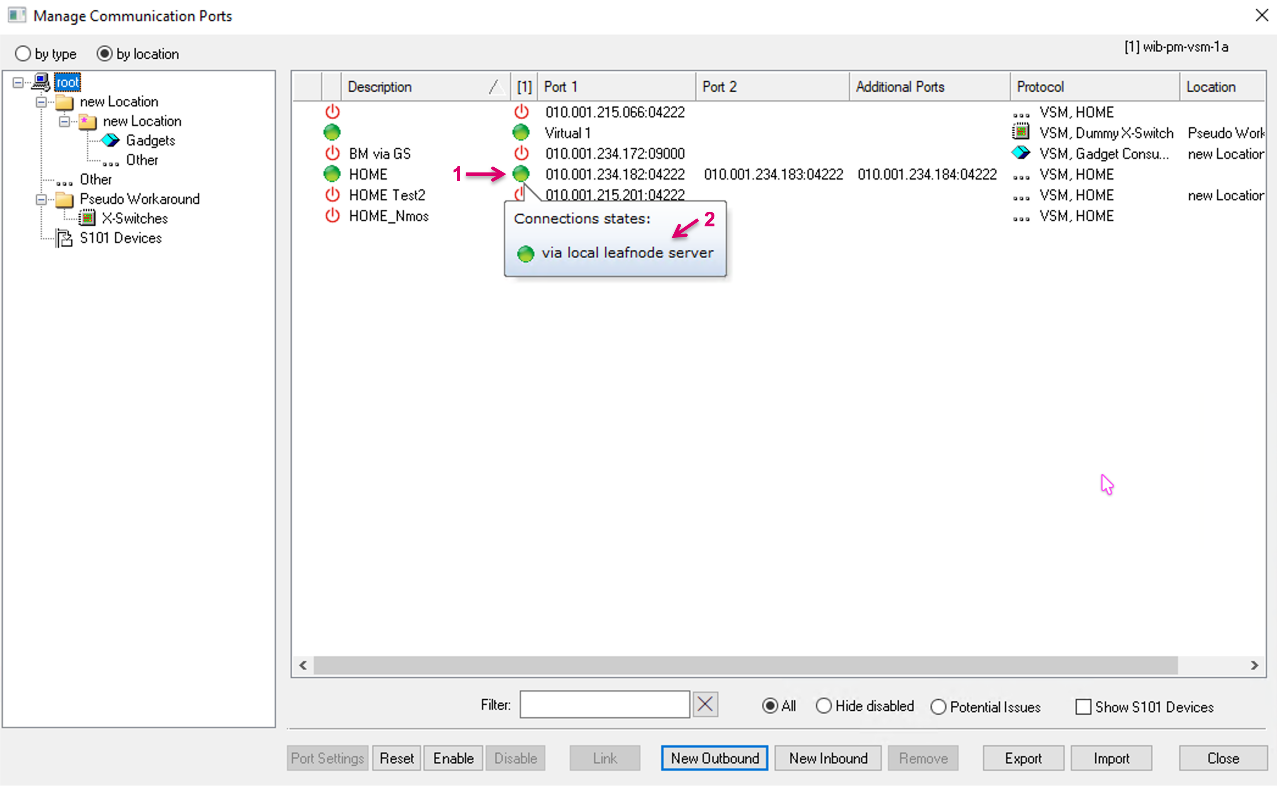Click the Export button
Screen dimensions: 1278x787
tap(1023, 758)
